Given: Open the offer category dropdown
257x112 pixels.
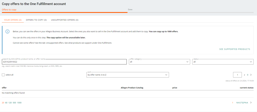Looking at the screenshot, I should (159, 62).
